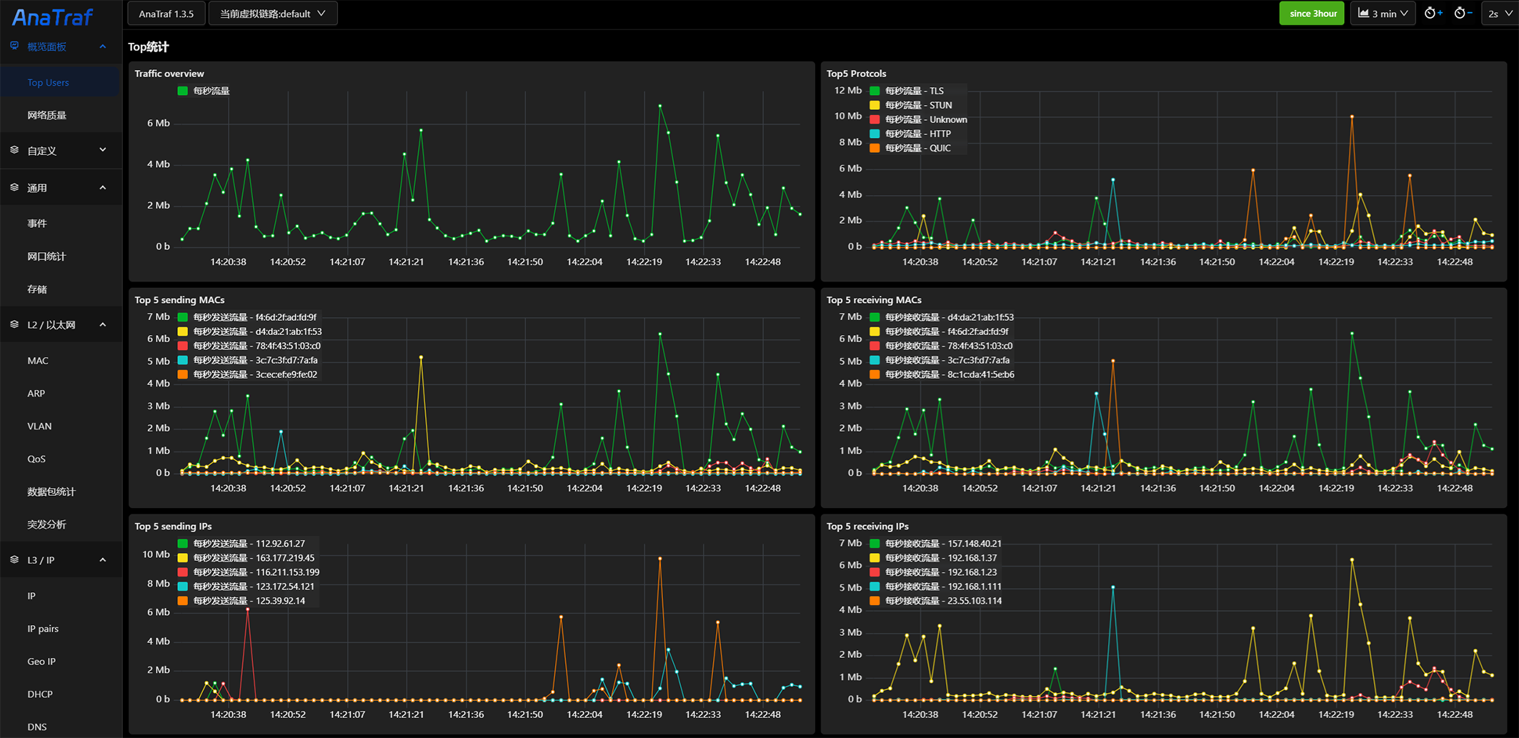Open the 存储 menu item
This screenshot has width=1519, height=738.
[61, 289]
